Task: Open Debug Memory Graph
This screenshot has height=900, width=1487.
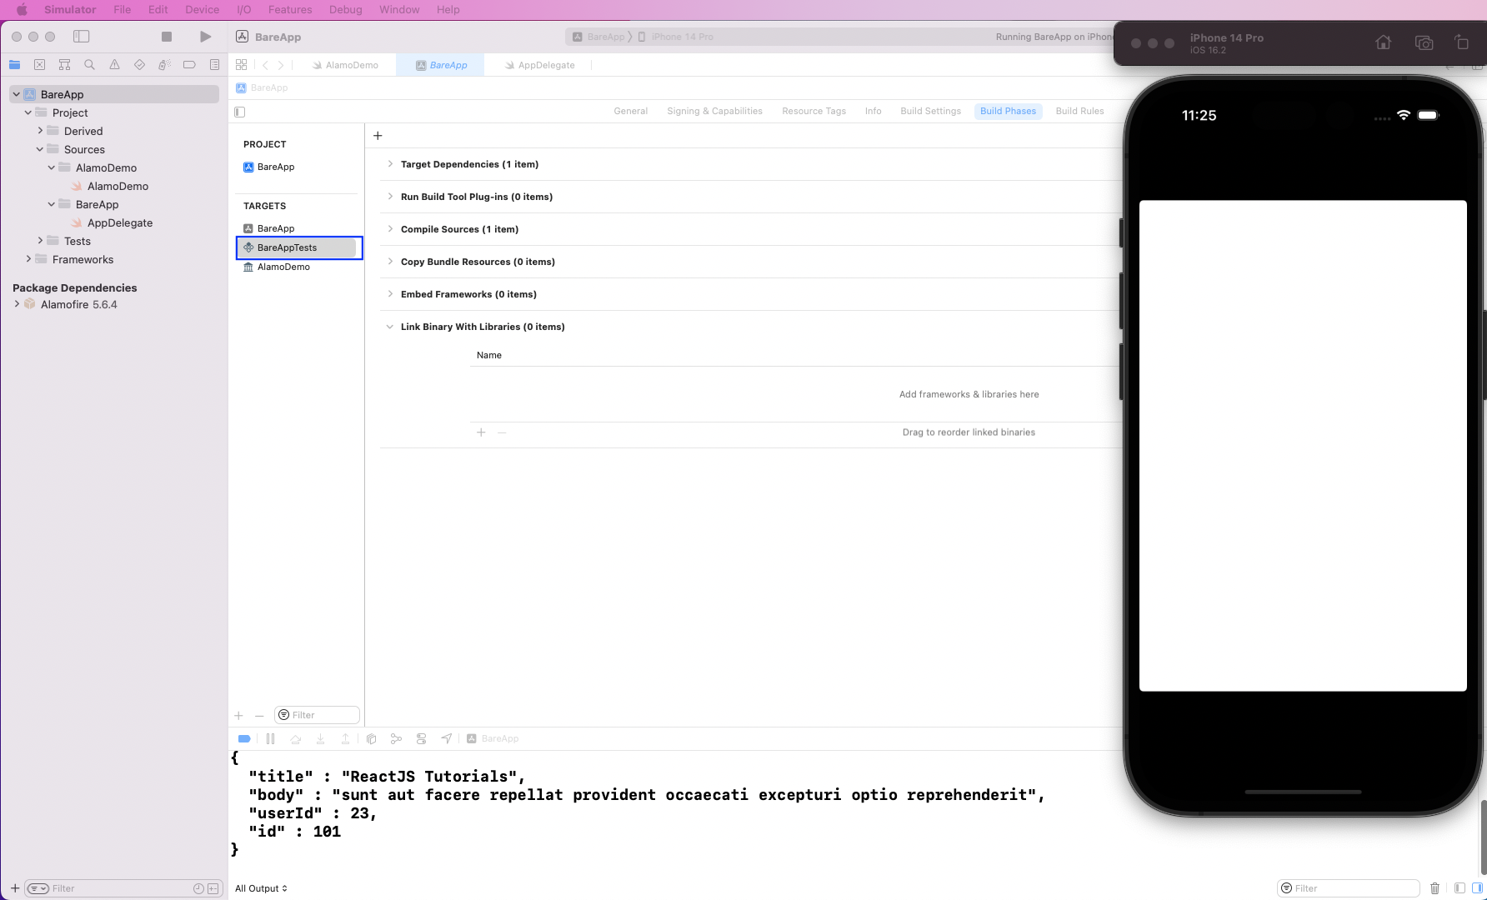Action: coord(396,739)
